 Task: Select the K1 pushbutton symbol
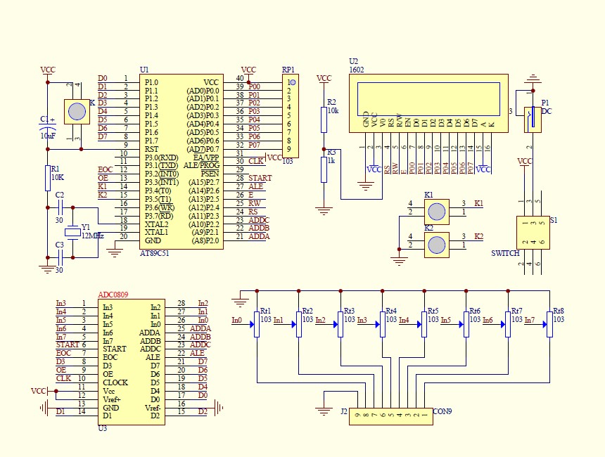point(437,212)
